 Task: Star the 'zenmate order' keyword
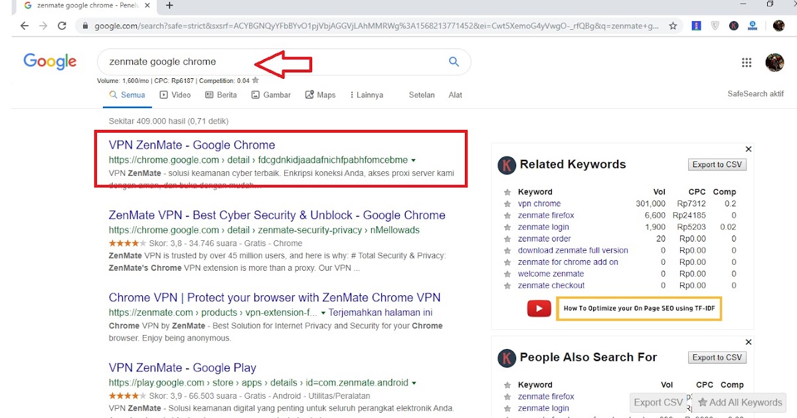click(507, 239)
